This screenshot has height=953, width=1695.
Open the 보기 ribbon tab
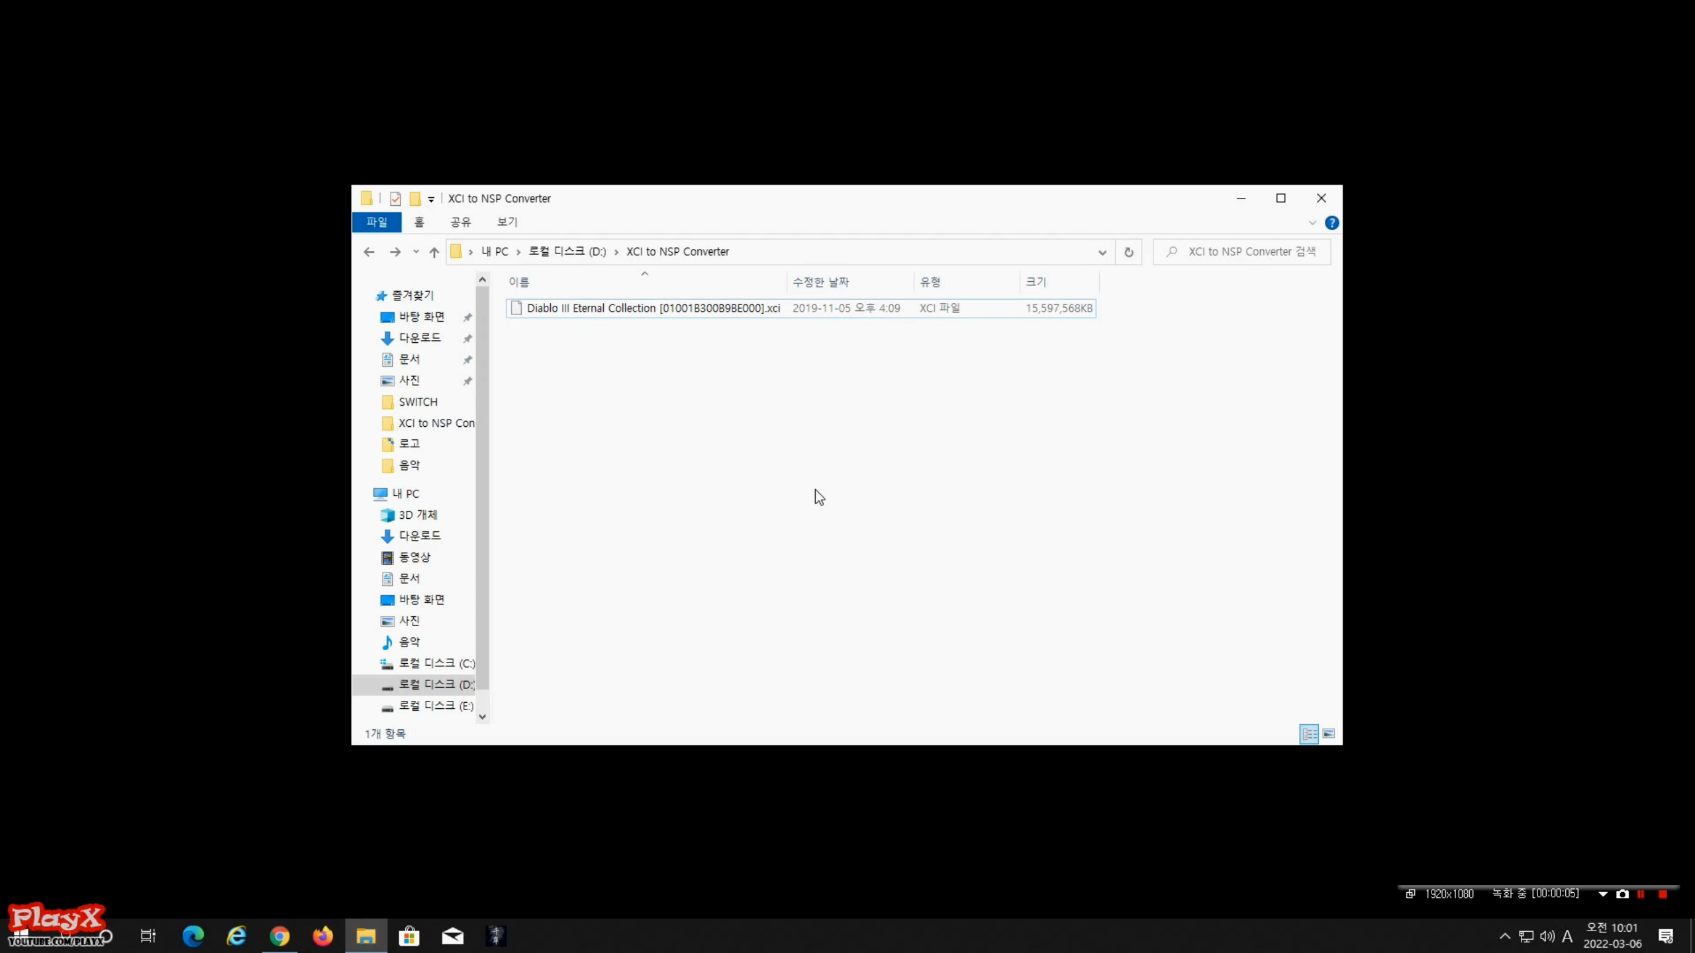[507, 222]
